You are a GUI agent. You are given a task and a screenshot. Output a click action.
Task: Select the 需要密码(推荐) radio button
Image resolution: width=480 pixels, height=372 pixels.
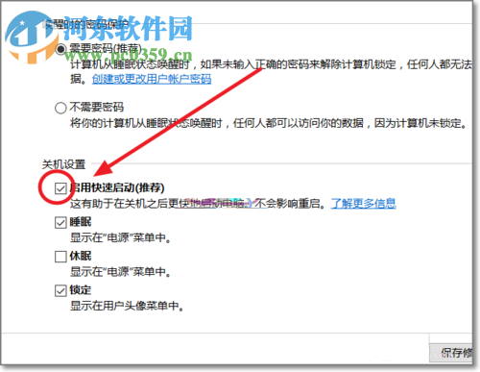click(x=60, y=49)
